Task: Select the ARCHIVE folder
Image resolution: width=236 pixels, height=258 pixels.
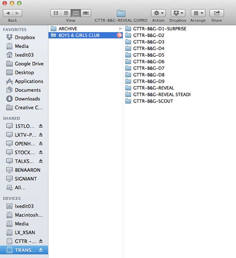Action: point(85,29)
